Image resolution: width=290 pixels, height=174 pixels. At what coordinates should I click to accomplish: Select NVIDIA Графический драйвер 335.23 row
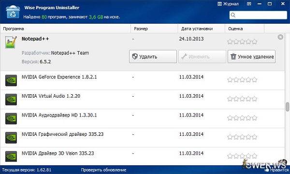[143, 138]
